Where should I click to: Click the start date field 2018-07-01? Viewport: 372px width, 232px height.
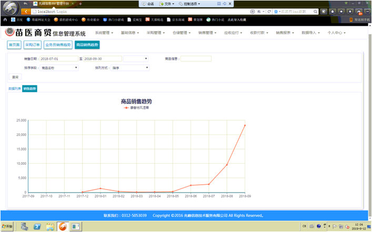pyautogui.click(x=59, y=59)
